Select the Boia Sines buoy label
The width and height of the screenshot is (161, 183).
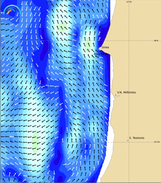tap(101, 54)
